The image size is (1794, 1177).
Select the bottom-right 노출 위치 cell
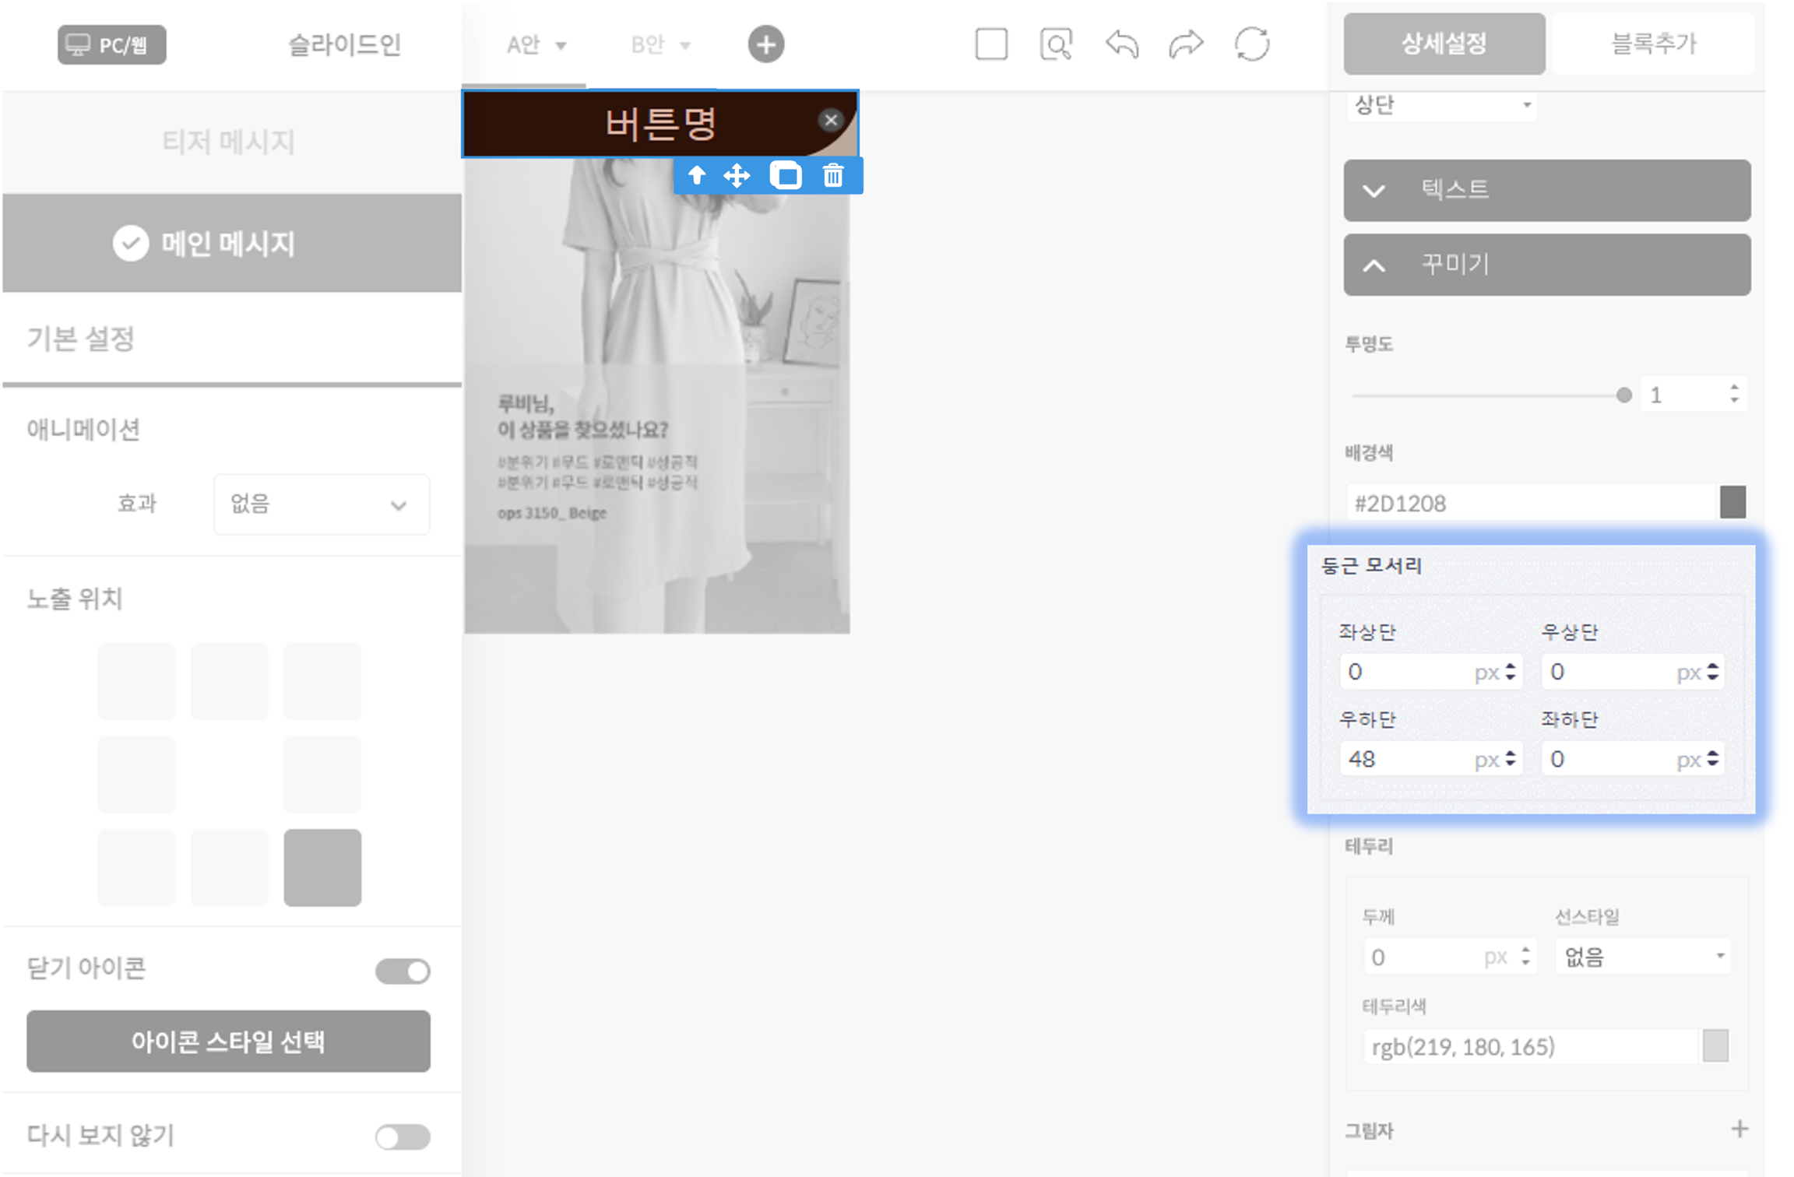click(x=322, y=867)
